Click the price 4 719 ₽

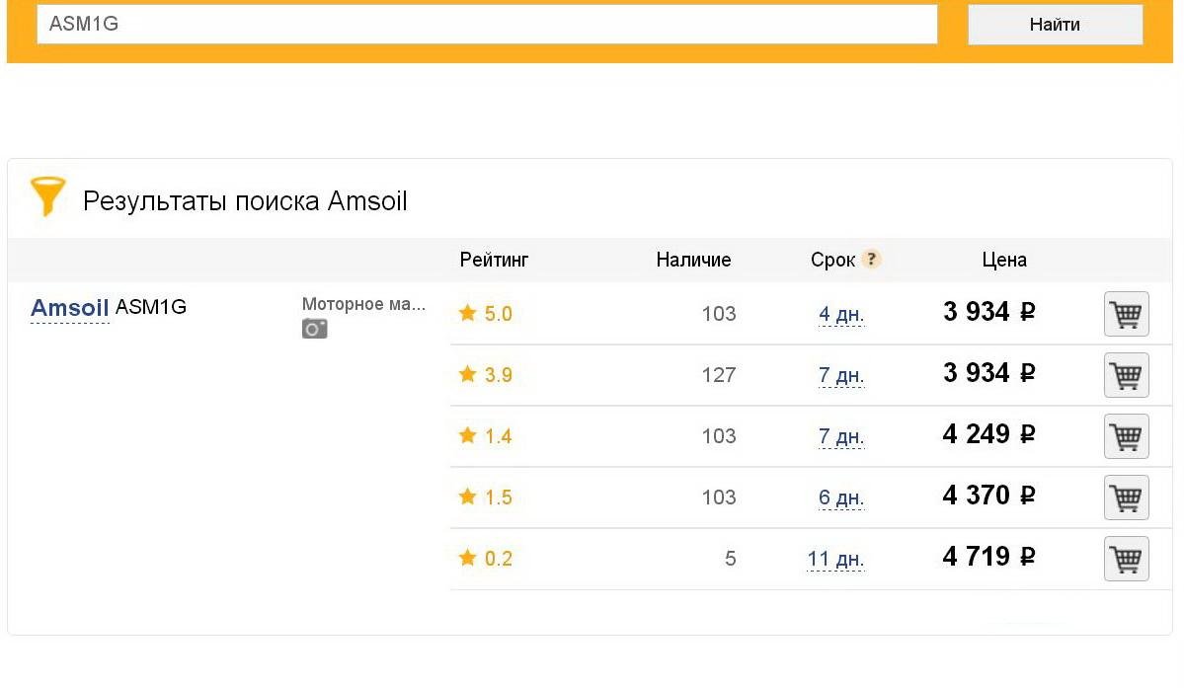tap(988, 556)
